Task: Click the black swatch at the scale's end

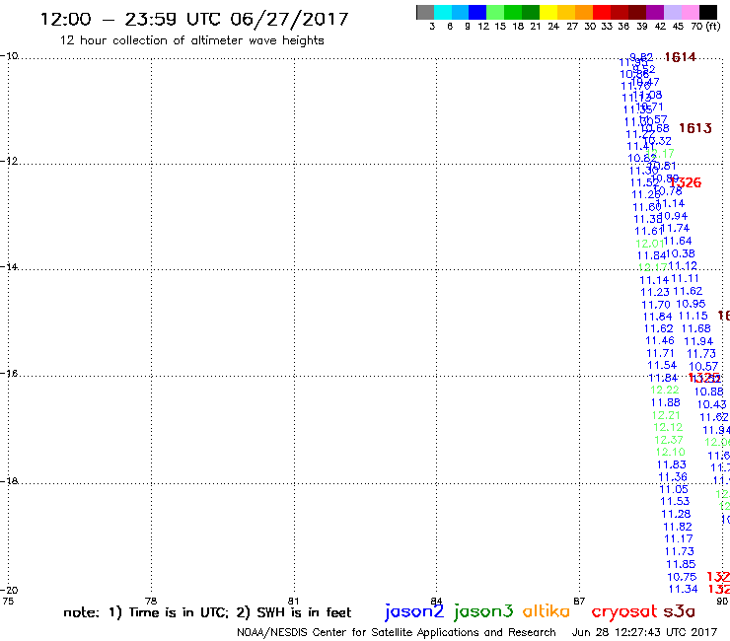Action: [708, 12]
